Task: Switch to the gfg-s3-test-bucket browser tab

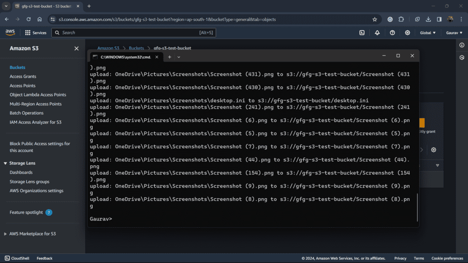Action: point(48,6)
